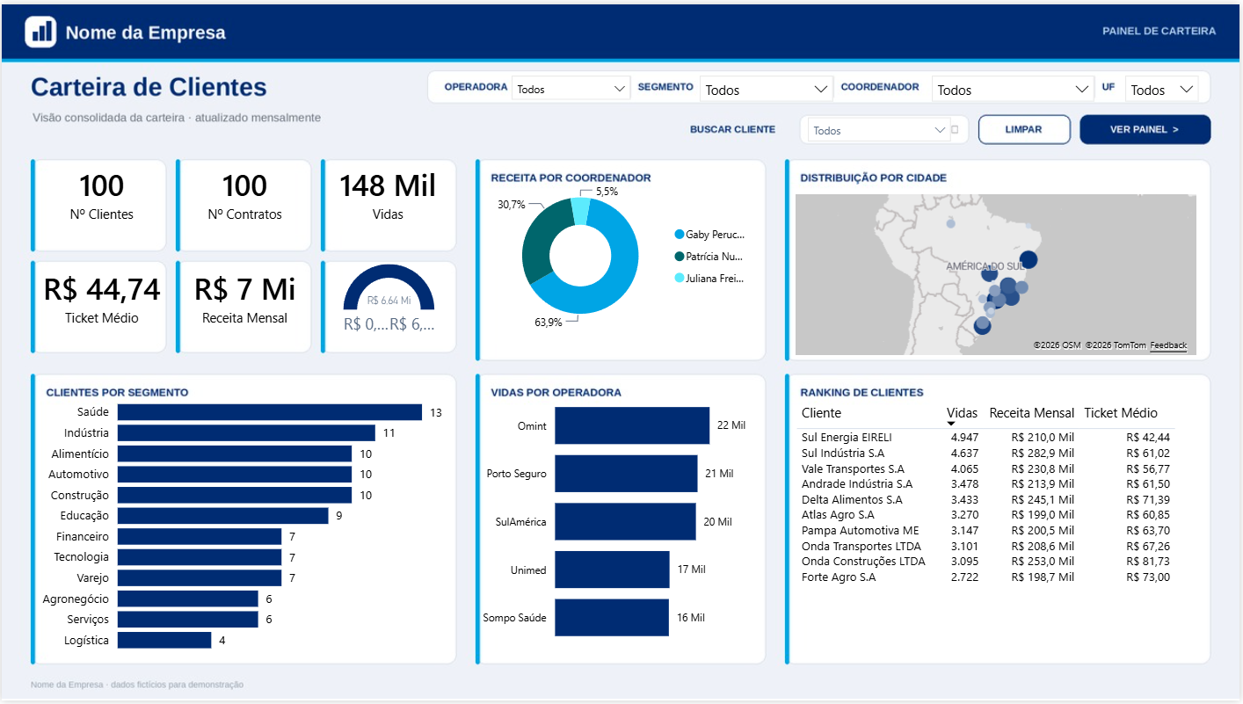Expand the Segmento filter dropdown

point(767,89)
